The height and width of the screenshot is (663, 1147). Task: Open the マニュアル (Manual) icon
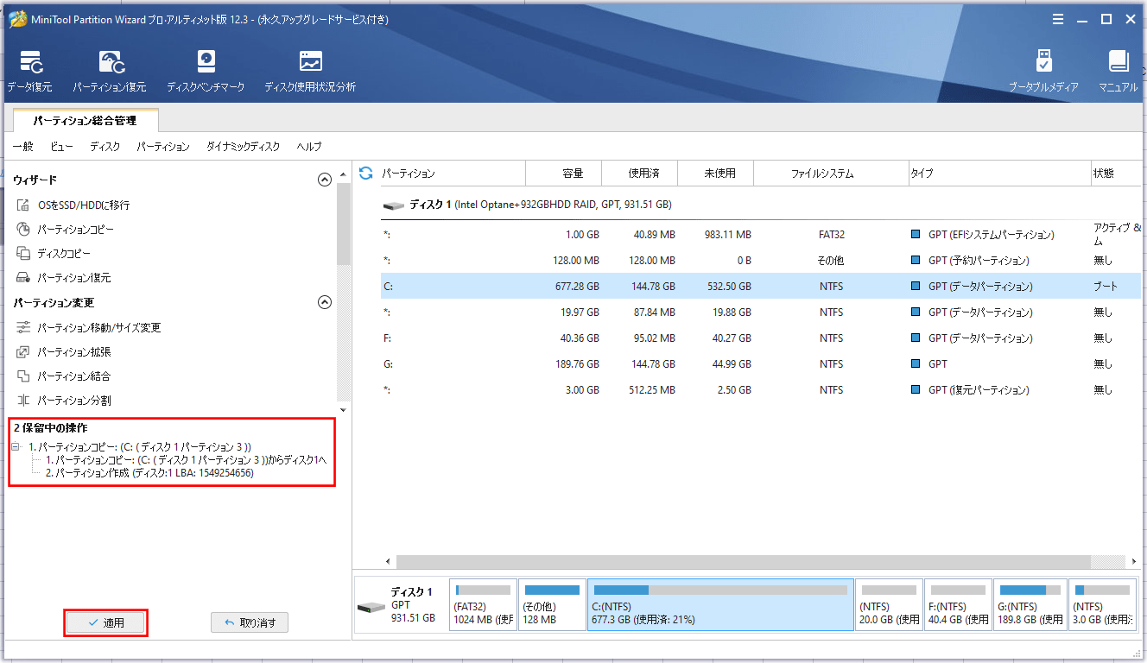[1118, 71]
